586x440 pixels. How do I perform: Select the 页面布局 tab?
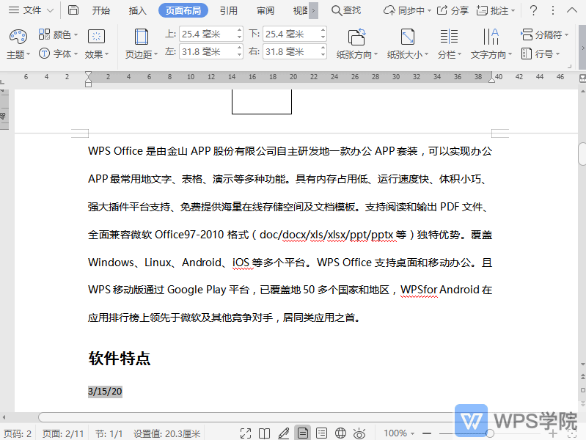(183, 10)
